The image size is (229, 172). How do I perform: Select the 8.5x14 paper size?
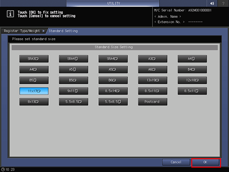point(113,91)
